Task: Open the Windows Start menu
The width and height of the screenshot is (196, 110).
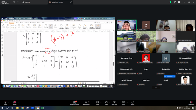Action: [x=2, y=108]
